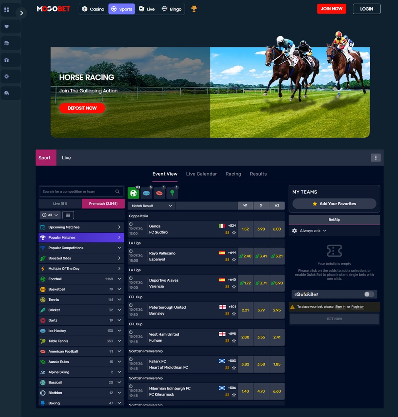Click the MOGOBET logo
Image resolution: width=398 pixels, height=417 pixels.
[53, 9]
